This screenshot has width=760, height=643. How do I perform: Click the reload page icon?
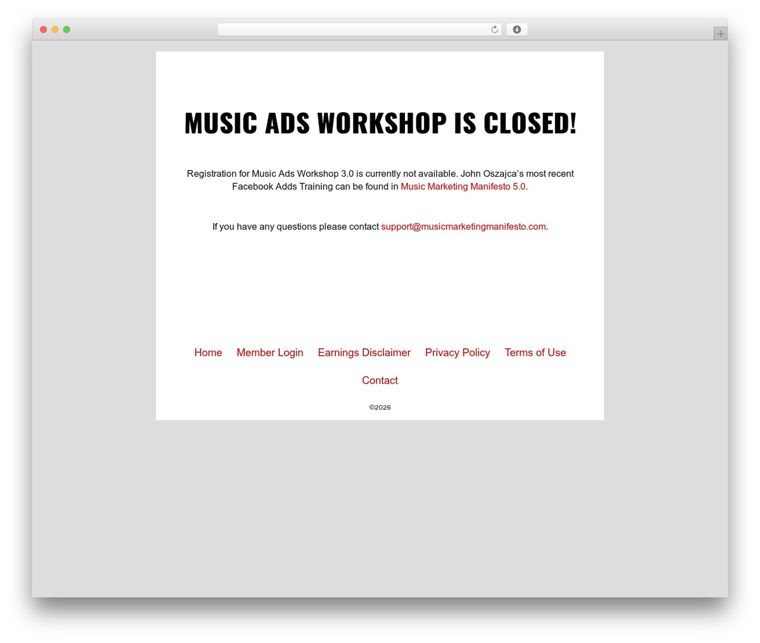pyautogui.click(x=494, y=30)
